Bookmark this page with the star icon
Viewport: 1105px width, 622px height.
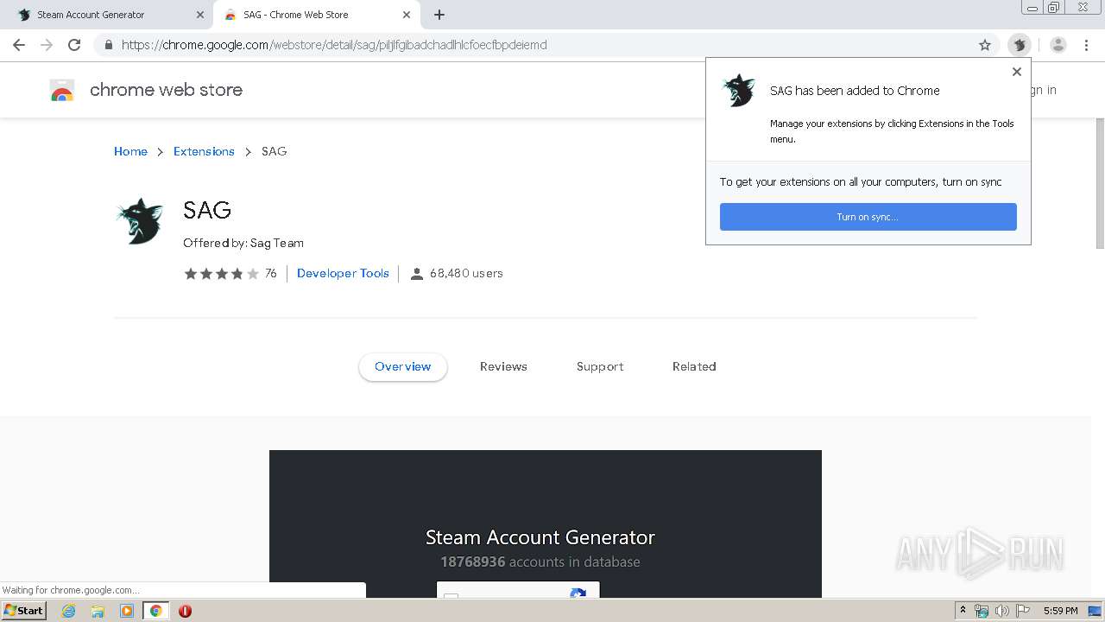pyautogui.click(x=985, y=45)
